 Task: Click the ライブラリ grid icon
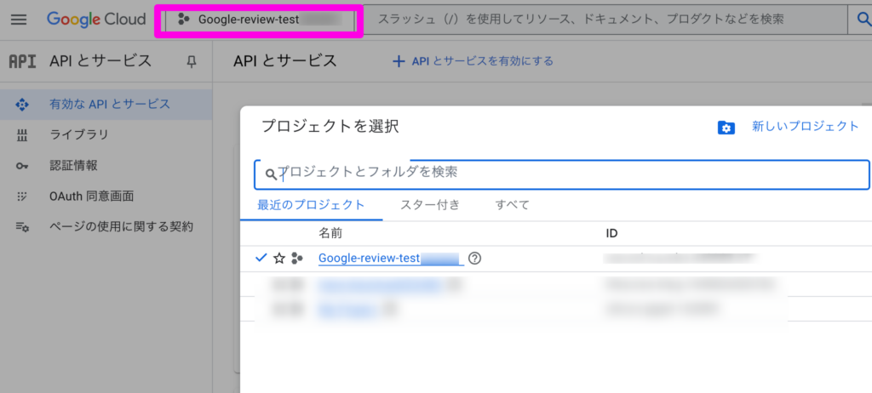pyautogui.click(x=22, y=135)
